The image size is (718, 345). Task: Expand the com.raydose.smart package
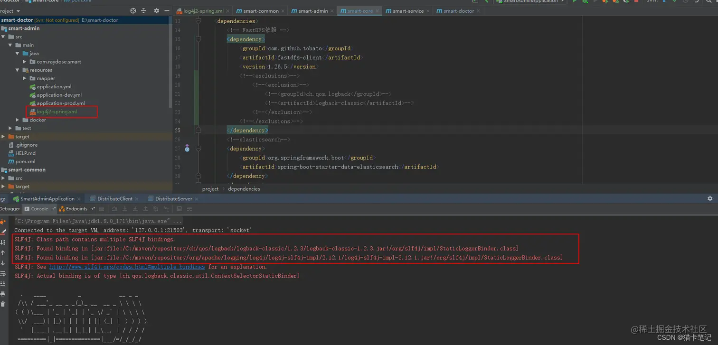pyautogui.click(x=25, y=62)
